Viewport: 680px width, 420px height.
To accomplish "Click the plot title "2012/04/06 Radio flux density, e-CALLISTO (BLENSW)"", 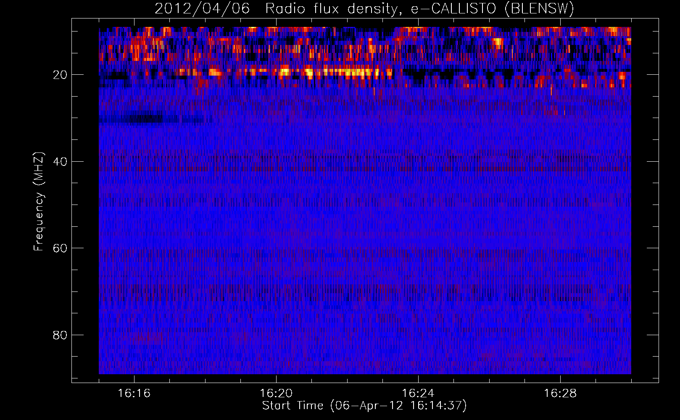I will [x=364, y=9].
